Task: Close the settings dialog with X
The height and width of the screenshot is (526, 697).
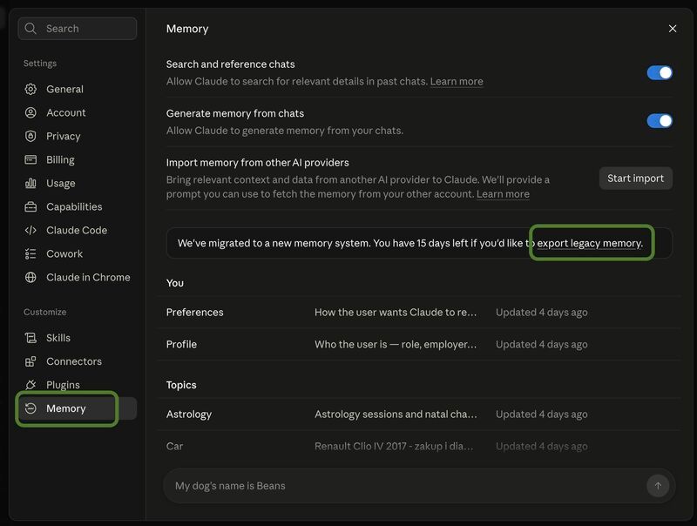Action: (x=673, y=29)
